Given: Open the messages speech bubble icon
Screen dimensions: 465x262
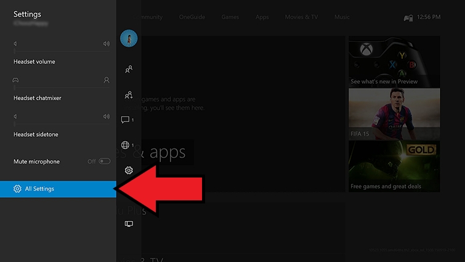Looking at the screenshot, I should 126,120.
